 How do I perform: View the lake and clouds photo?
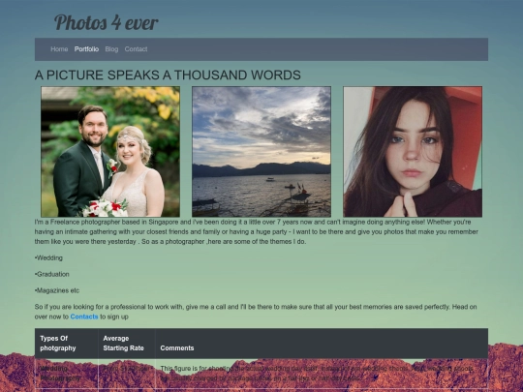click(261, 152)
